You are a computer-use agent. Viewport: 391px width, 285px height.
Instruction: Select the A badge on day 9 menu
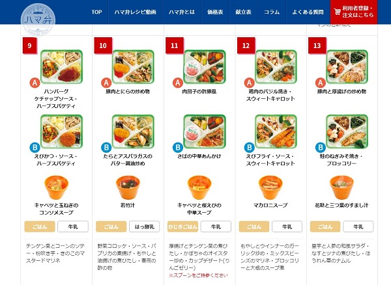pyautogui.click(x=35, y=83)
